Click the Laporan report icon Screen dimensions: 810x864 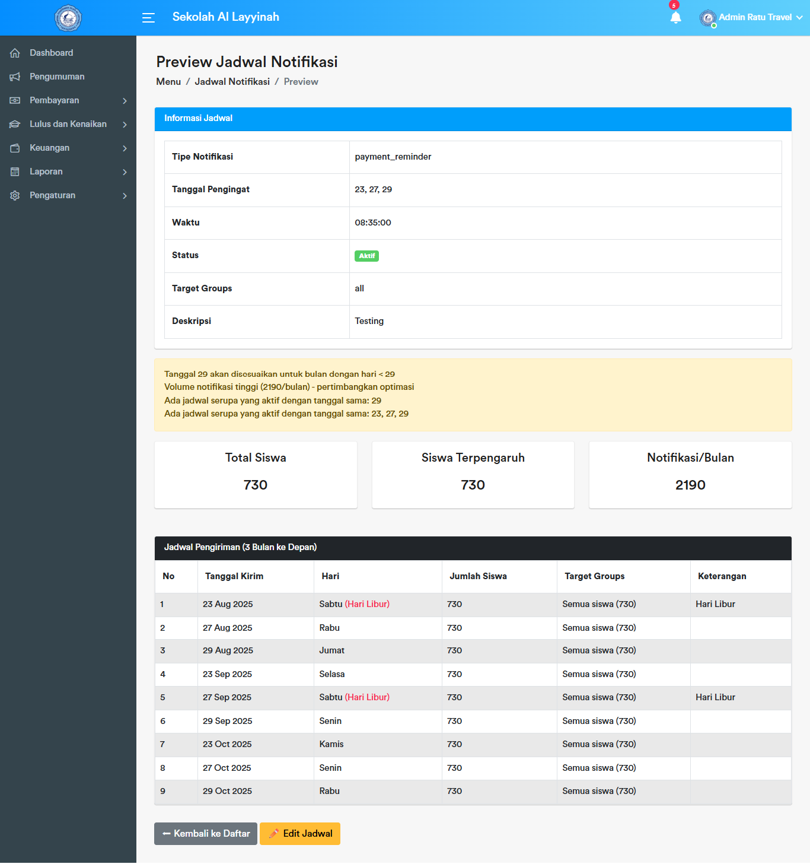coord(15,171)
